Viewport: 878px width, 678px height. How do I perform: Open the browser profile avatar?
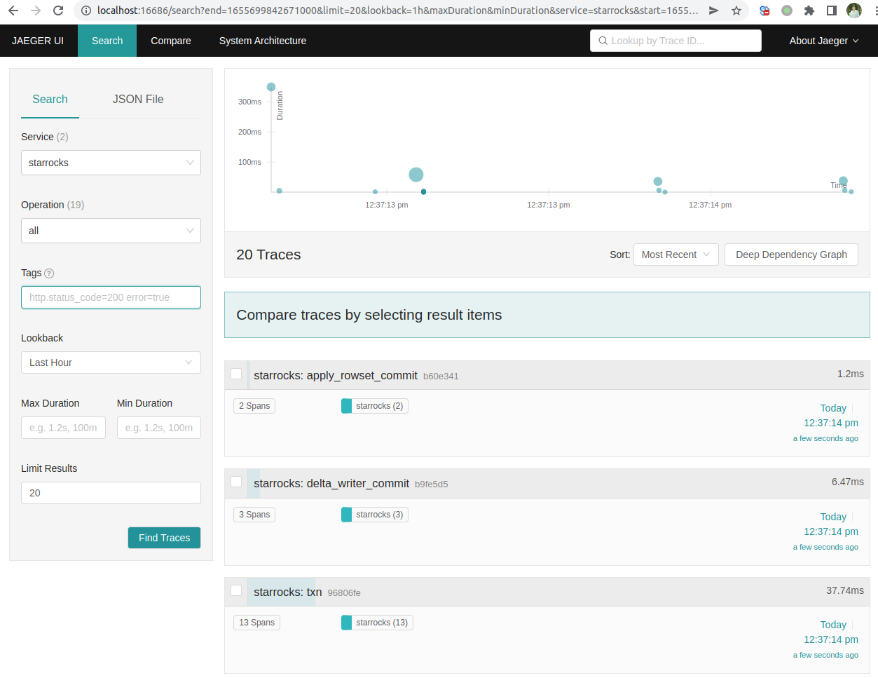(x=853, y=11)
